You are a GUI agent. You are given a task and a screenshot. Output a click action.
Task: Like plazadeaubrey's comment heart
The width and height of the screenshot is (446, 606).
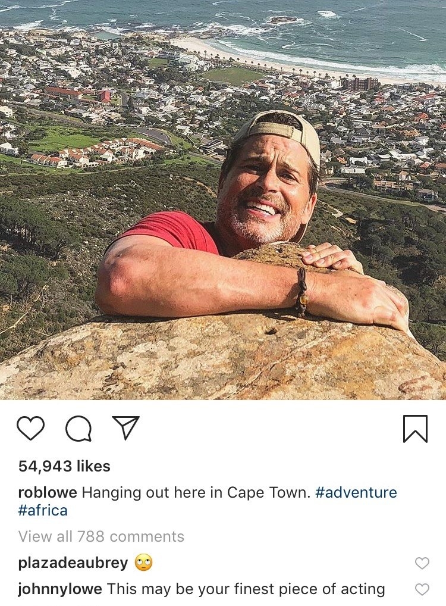[x=422, y=563]
